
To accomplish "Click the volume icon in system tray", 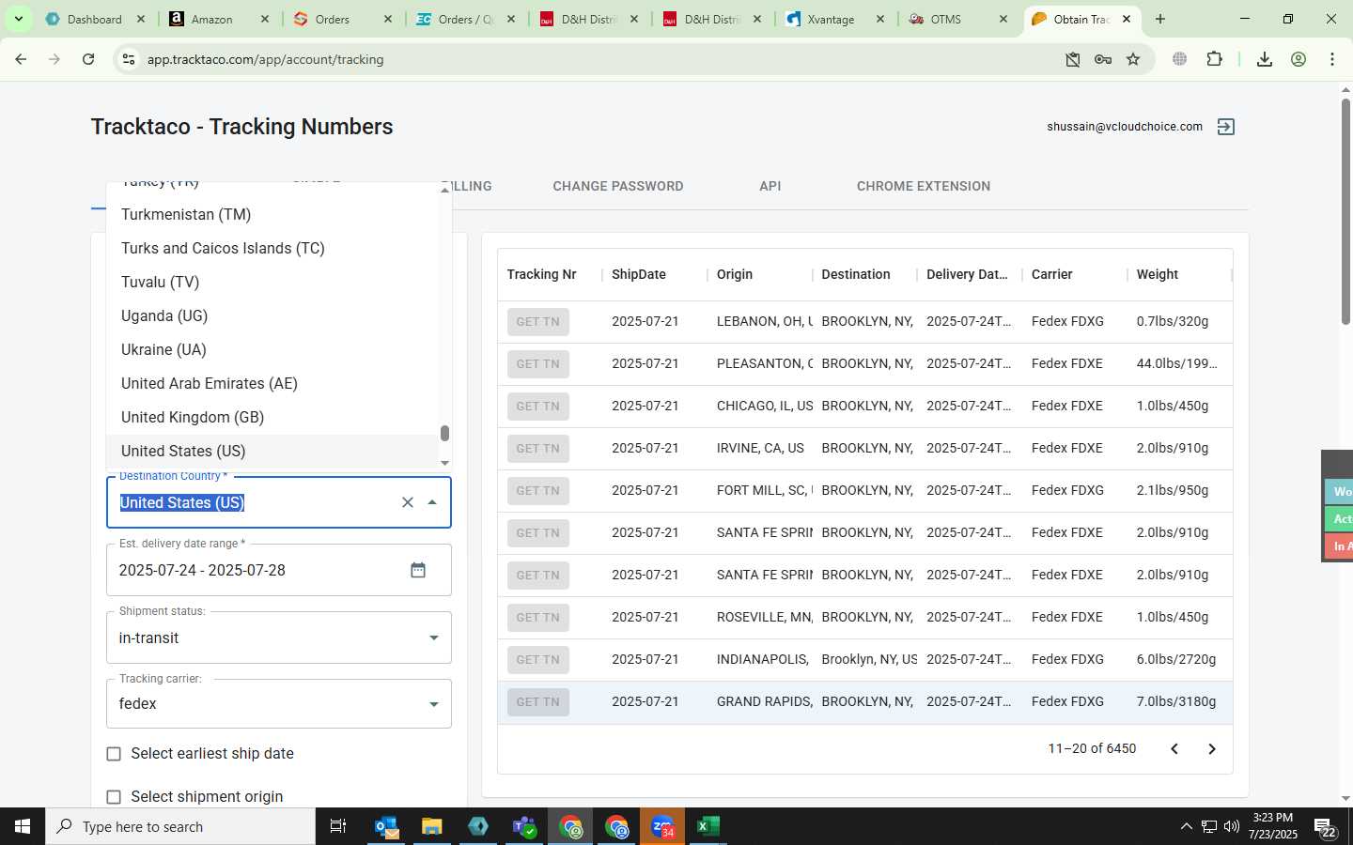I will point(1232,826).
